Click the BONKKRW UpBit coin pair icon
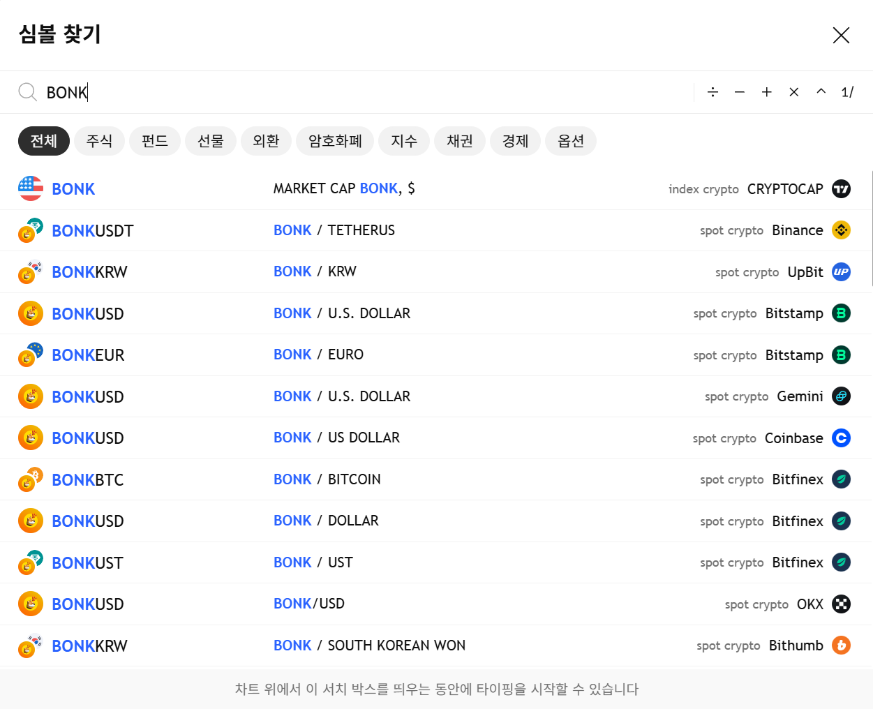 pyautogui.click(x=31, y=272)
